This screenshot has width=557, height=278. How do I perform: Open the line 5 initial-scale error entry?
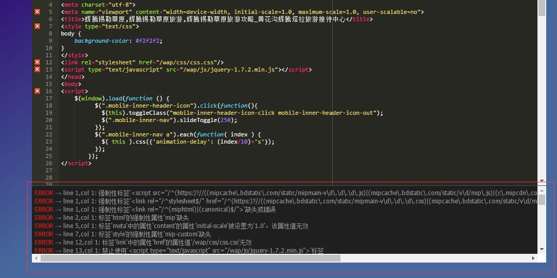(x=171, y=226)
